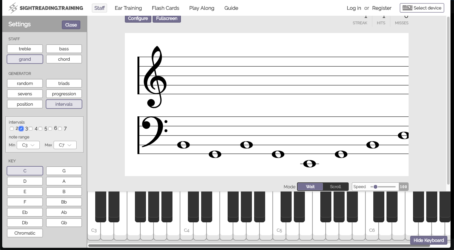Click the Speed slider handle

click(x=375, y=187)
